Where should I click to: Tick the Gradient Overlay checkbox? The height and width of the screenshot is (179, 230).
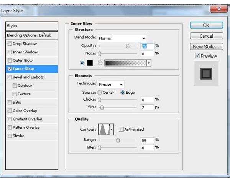[10, 119]
